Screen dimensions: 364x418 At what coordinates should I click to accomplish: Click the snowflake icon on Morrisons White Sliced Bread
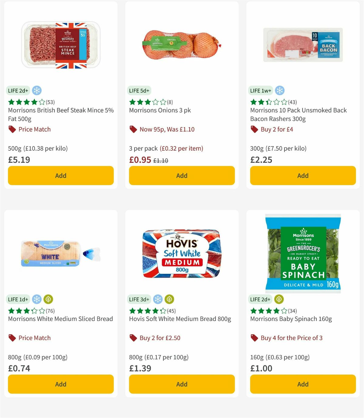pyautogui.click(x=37, y=299)
